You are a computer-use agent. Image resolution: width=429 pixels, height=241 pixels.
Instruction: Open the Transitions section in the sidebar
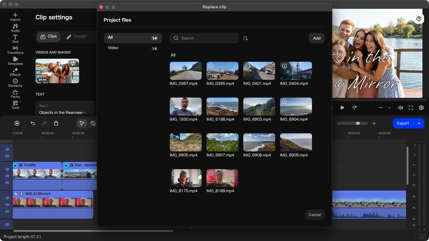click(x=15, y=50)
